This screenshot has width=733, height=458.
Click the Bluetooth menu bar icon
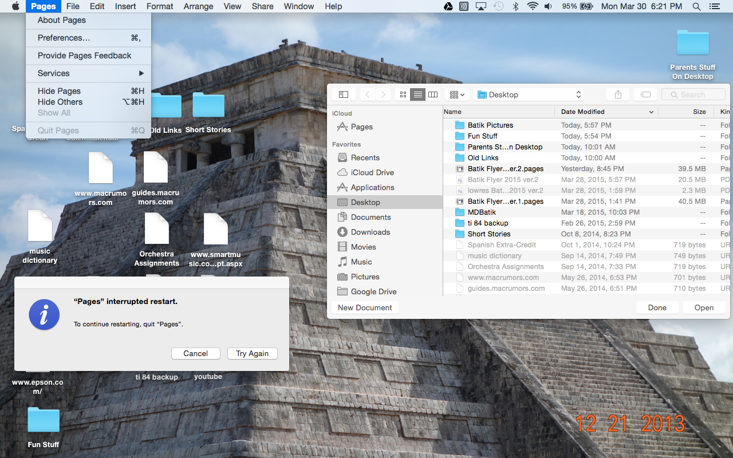pyautogui.click(x=517, y=6)
